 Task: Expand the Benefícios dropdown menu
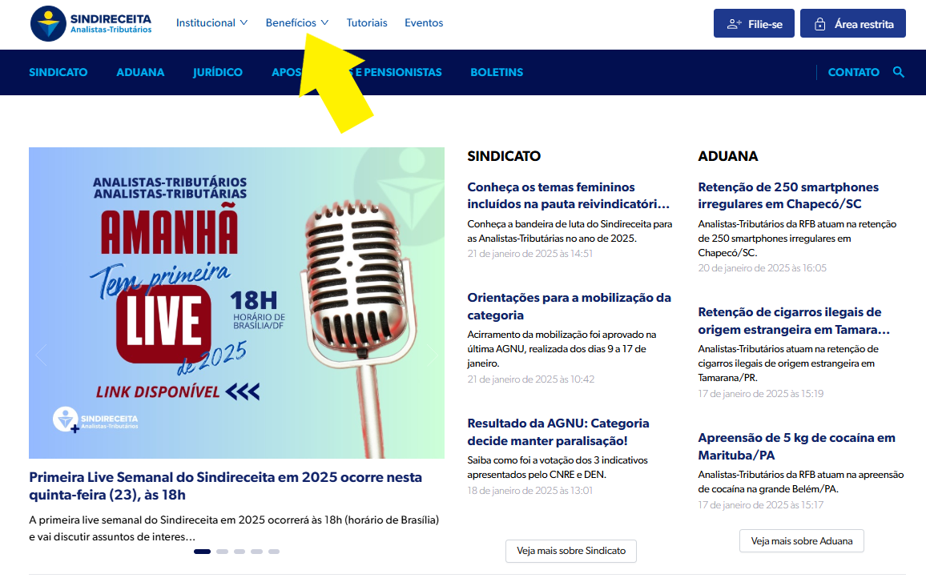click(296, 23)
